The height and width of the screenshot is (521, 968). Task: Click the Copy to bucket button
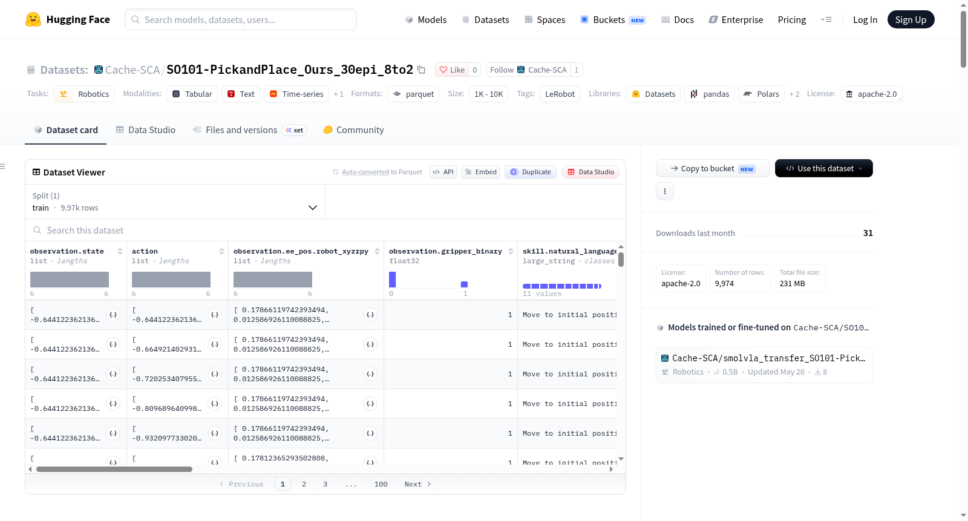tap(713, 168)
